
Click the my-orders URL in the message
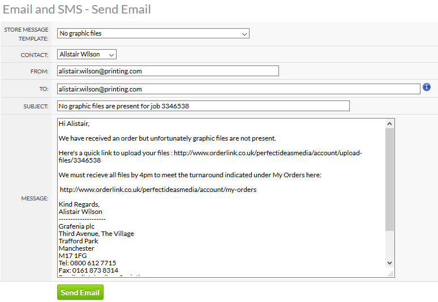tap(158, 190)
